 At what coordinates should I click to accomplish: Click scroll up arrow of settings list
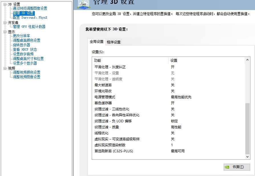click(247, 60)
